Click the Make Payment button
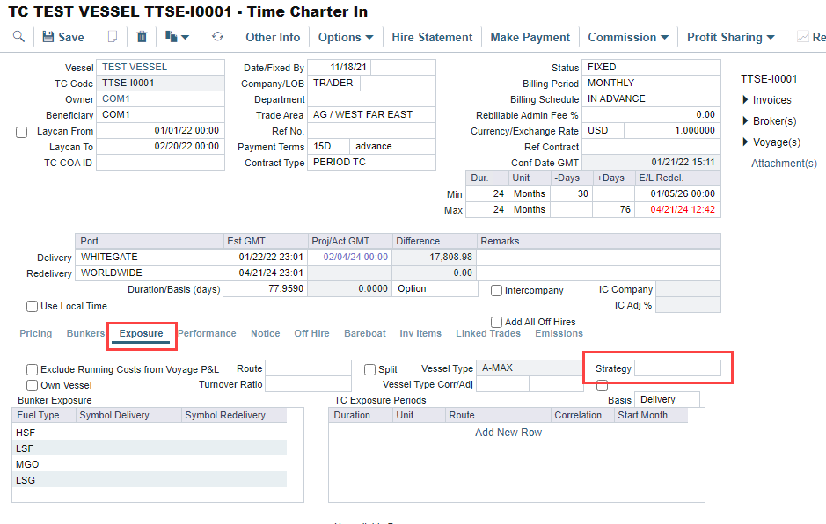This screenshot has height=524, width=826. pos(530,37)
